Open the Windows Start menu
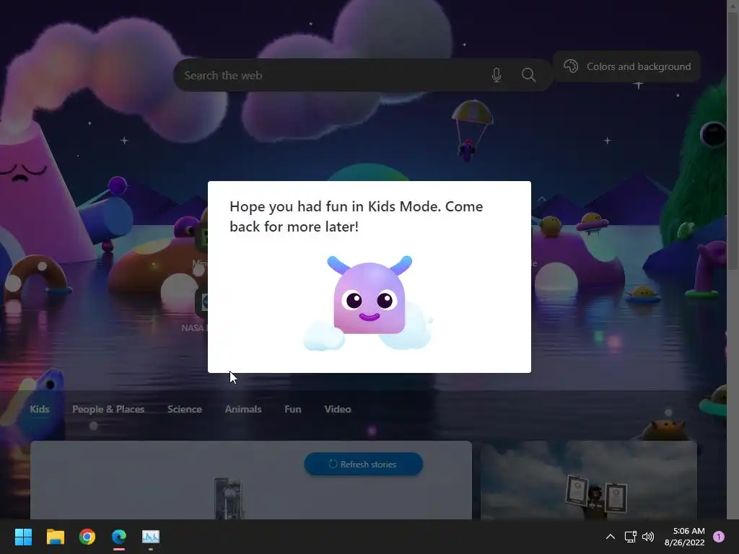 point(23,537)
